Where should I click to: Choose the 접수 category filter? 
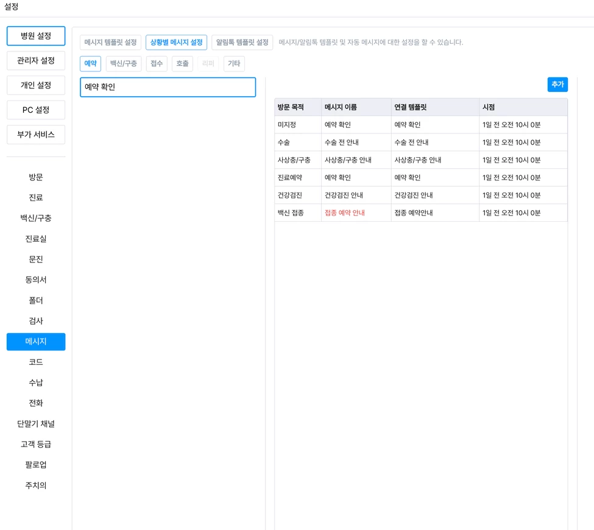click(x=157, y=63)
